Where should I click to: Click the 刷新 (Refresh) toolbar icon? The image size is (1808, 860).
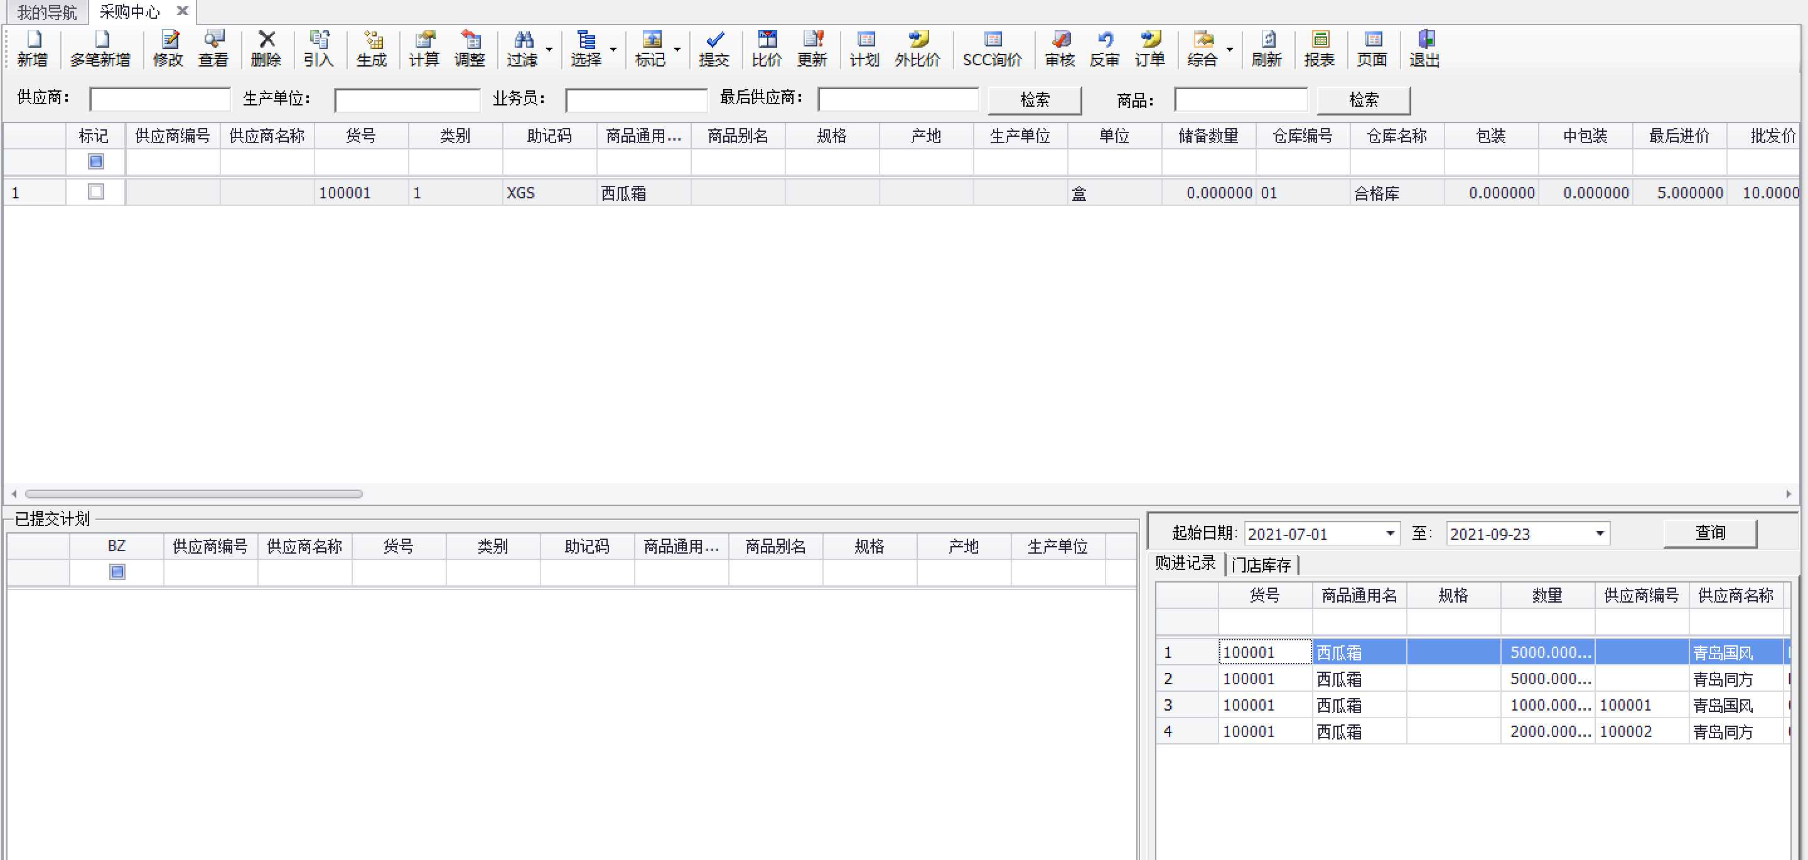(1267, 48)
